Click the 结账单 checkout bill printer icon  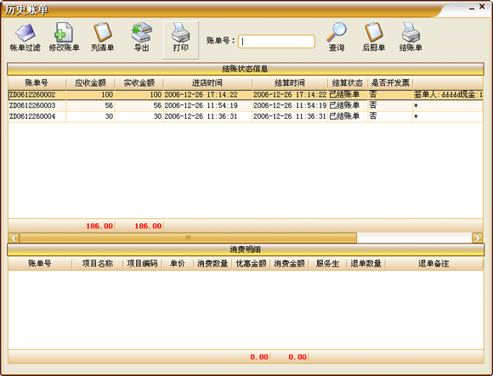click(x=411, y=37)
